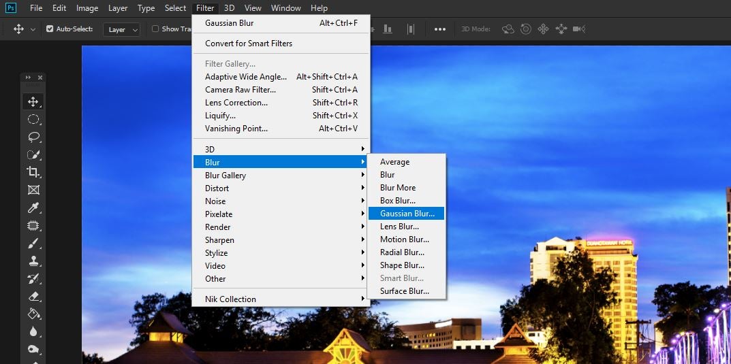
Task: Select the Eraser tool
Action: [33, 296]
